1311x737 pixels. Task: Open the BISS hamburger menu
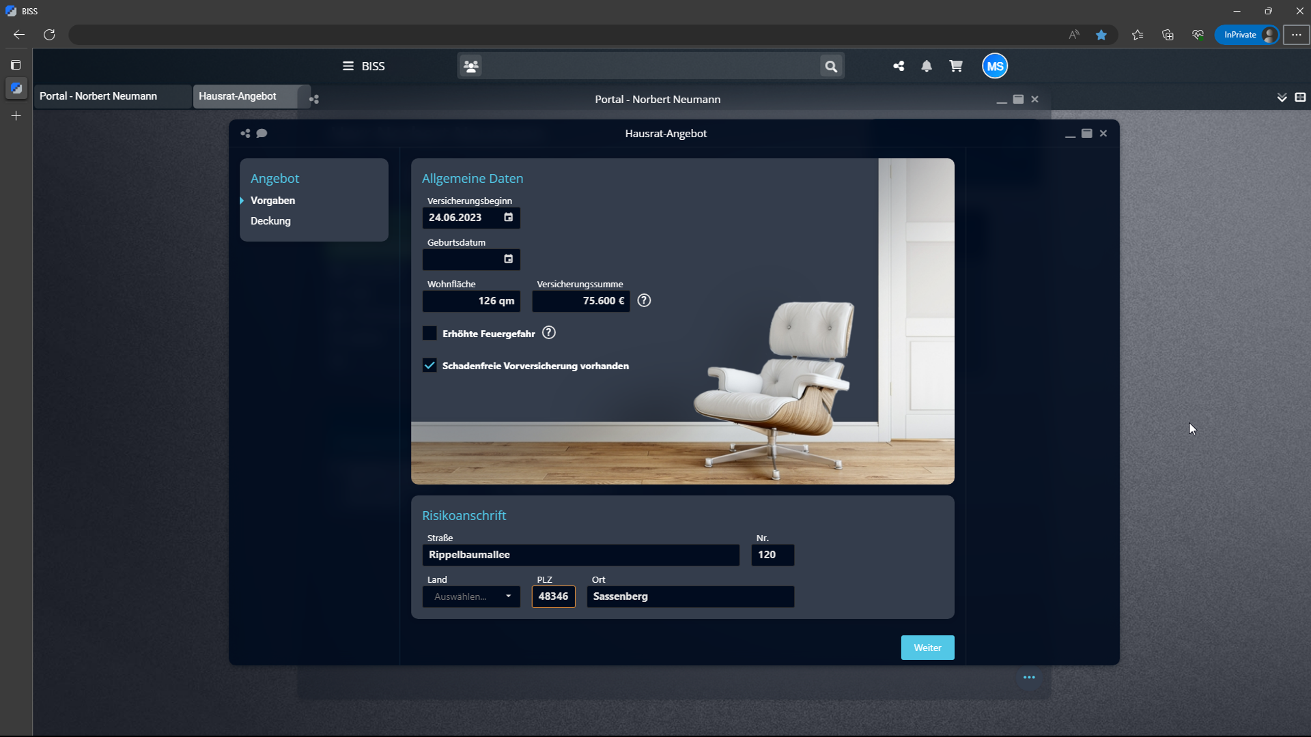pos(348,66)
